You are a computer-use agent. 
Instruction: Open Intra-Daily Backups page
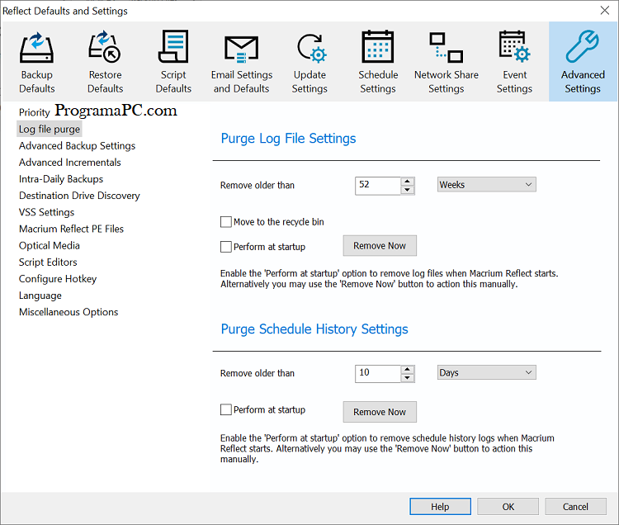(x=61, y=179)
